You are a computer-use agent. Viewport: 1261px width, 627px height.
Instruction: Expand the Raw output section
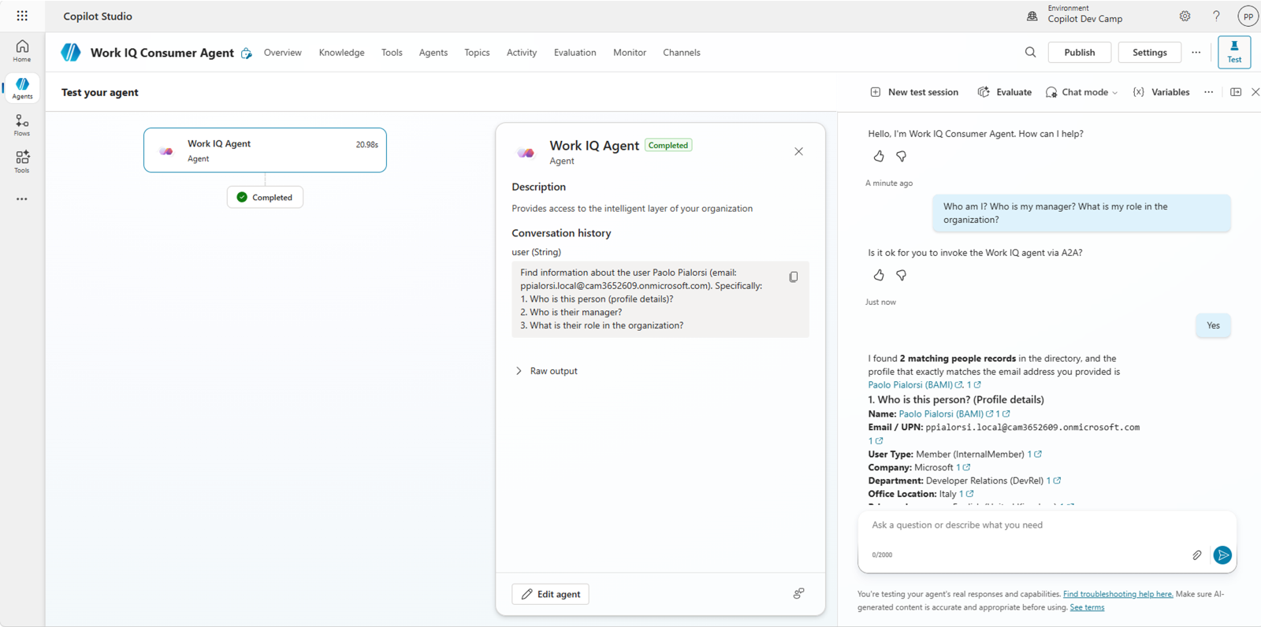coord(546,371)
